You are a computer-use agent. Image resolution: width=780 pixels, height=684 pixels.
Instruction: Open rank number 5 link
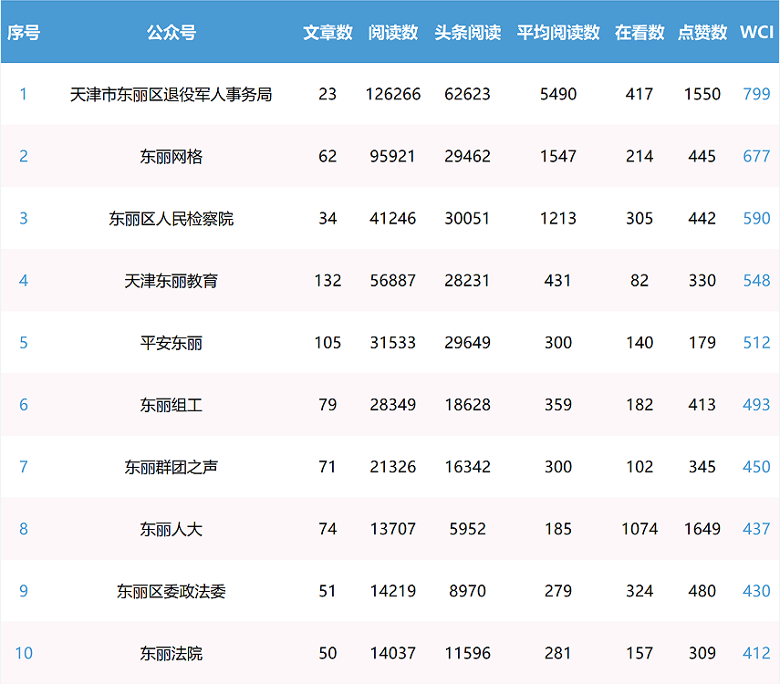coord(24,343)
